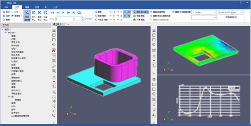Click the play button in the animation controls
Screen dimensions: 251x126
[x=63, y=13]
